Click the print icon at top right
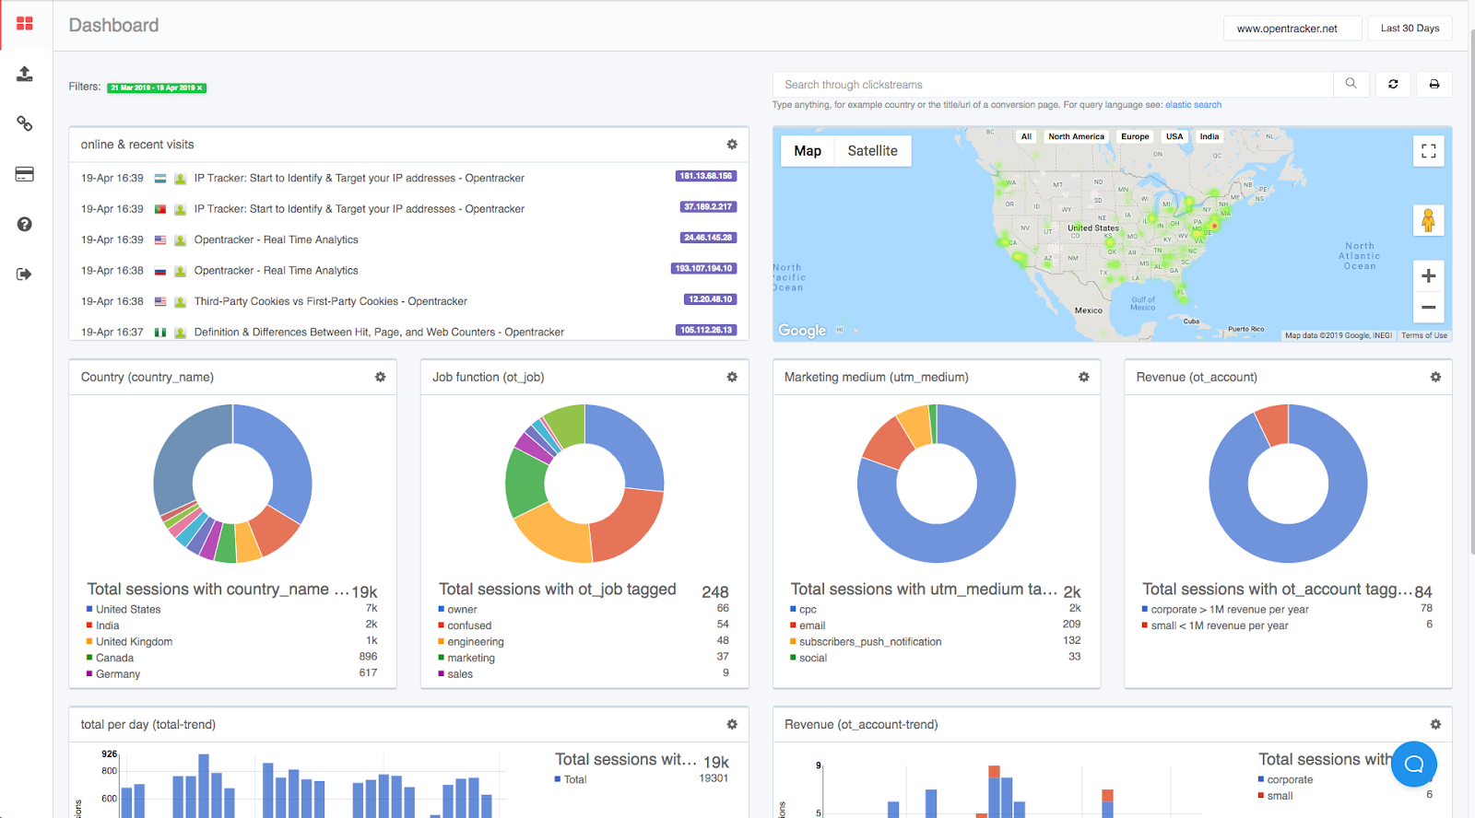Screen dimensions: 1475x818 coord(1434,84)
